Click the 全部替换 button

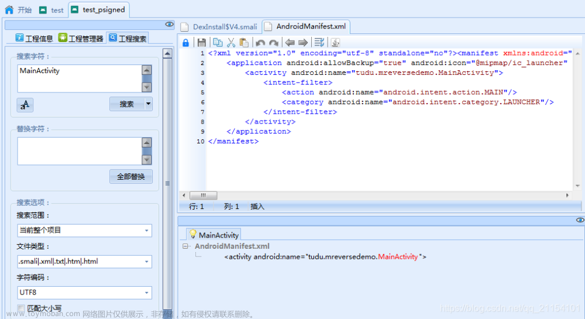coord(131,177)
